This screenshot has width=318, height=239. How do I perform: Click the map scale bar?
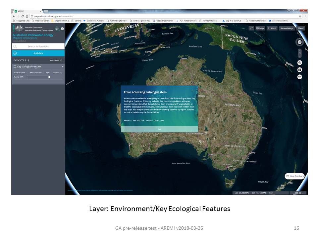(x=298, y=193)
